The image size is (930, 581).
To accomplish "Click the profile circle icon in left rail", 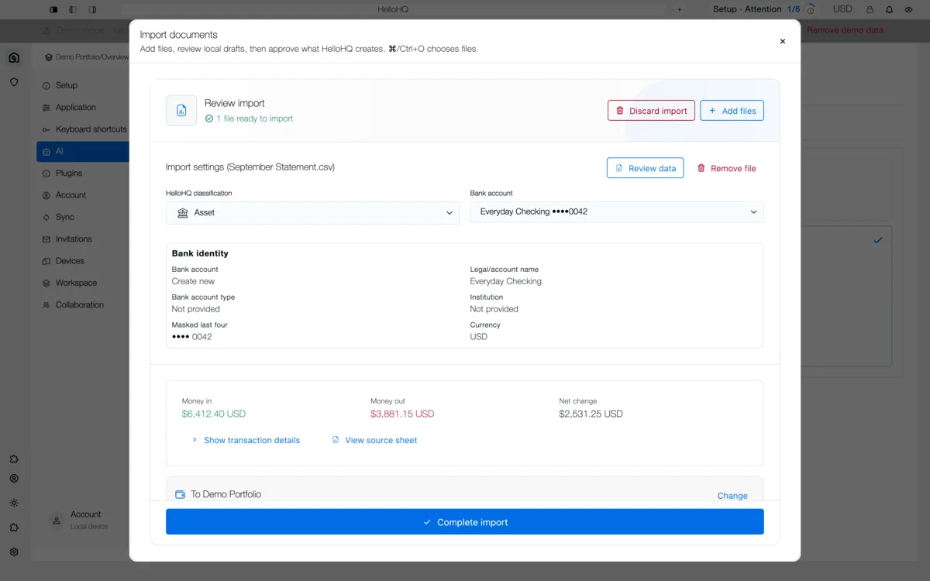I will (14, 479).
